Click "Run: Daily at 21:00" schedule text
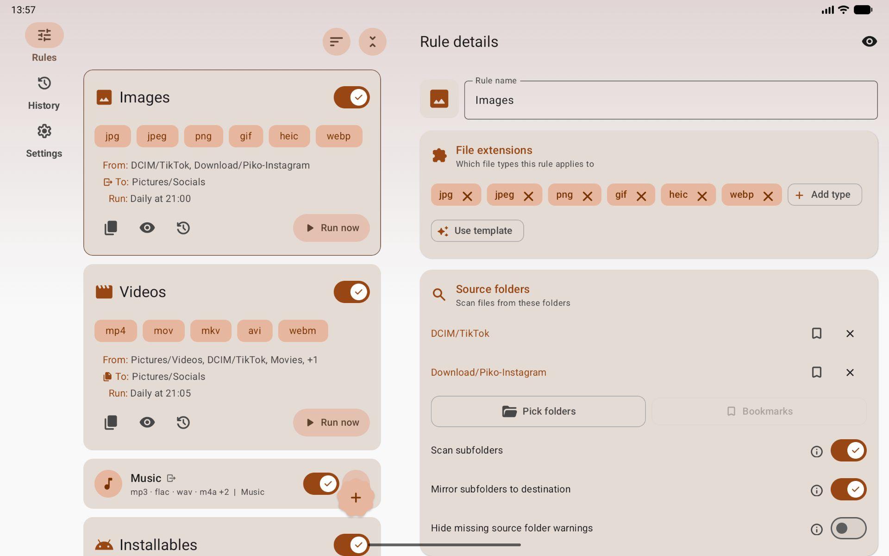Screen dimensions: 889x556 tap(150, 199)
